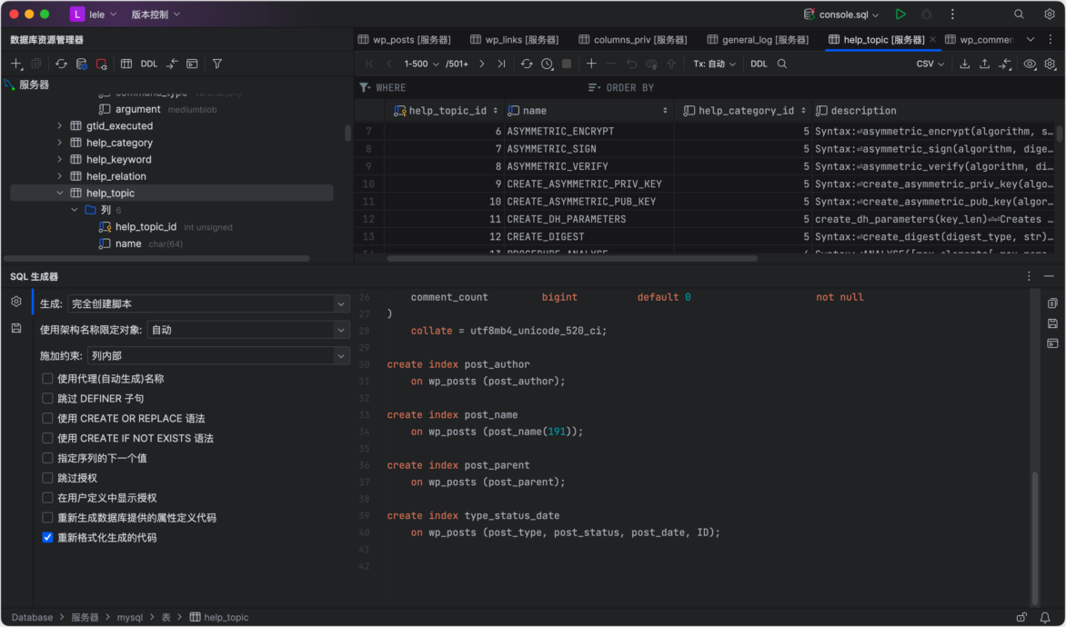Enable 使用 CREATE OR REPLACE 语法
The image size is (1066, 627).
click(47, 418)
